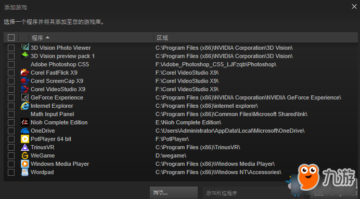Select the Corel FastFlick X9 program name
Screen dimensions: 360x199
pyautogui.click(x=54, y=73)
